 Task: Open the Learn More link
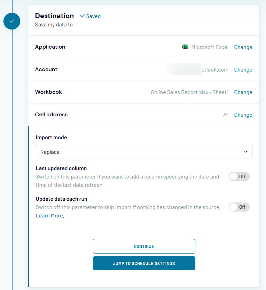pyautogui.click(x=50, y=216)
